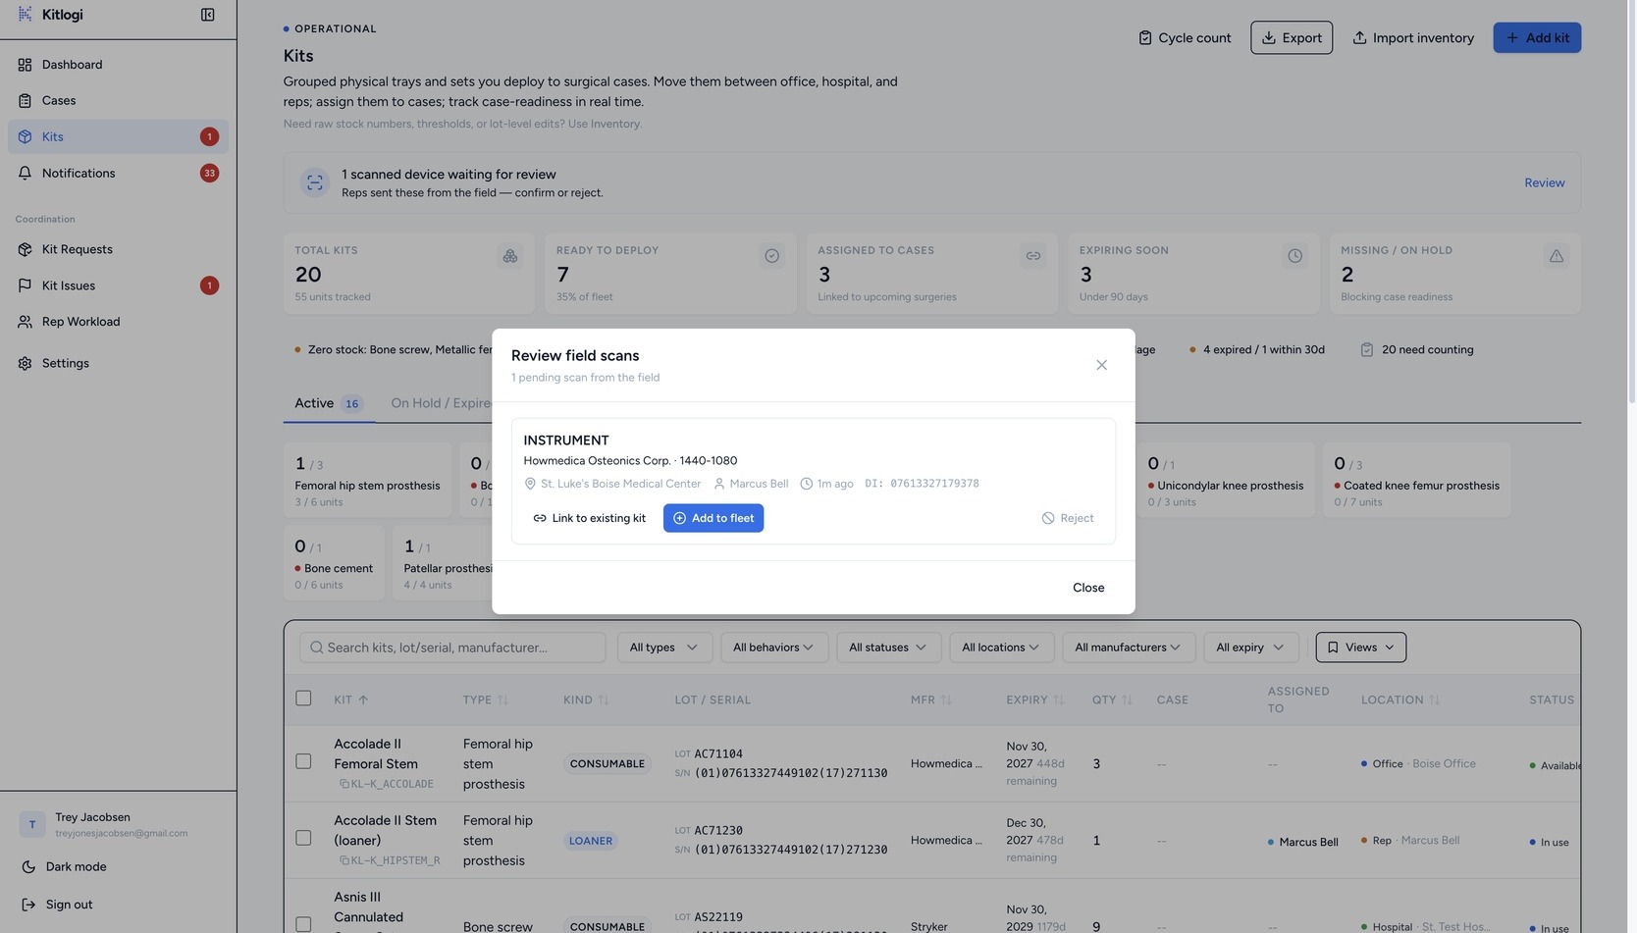Open the All expiry dropdown
The height and width of the screenshot is (933, 1637).
click(1250, 648)
